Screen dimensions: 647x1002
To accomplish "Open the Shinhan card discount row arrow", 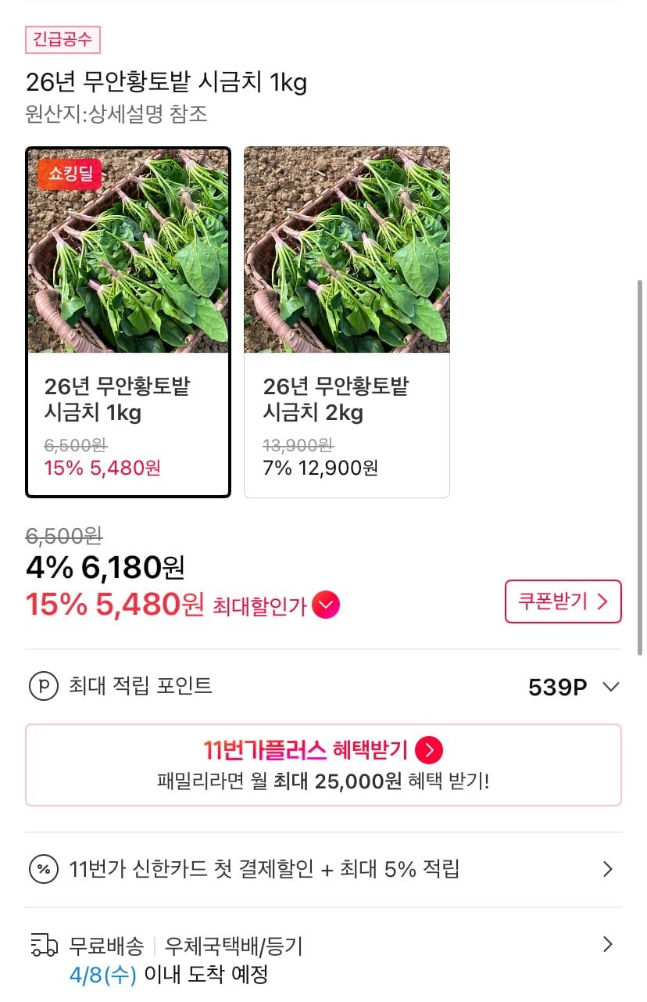I will click(x=608, y=869).
